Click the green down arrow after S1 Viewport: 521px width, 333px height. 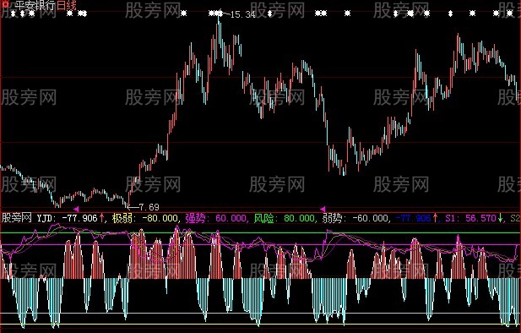[x=500, y=218]
